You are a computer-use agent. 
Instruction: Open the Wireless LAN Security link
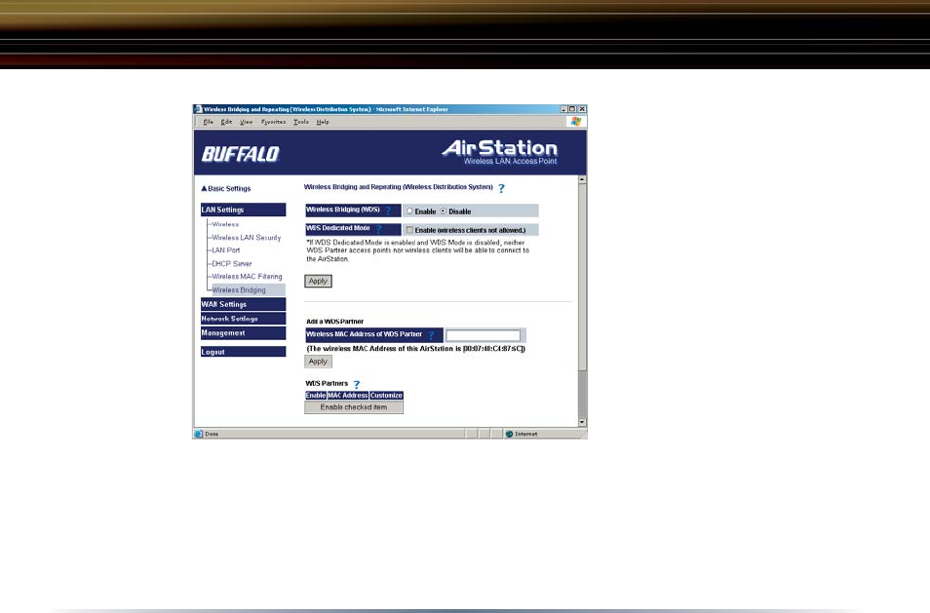click(246, 238)
